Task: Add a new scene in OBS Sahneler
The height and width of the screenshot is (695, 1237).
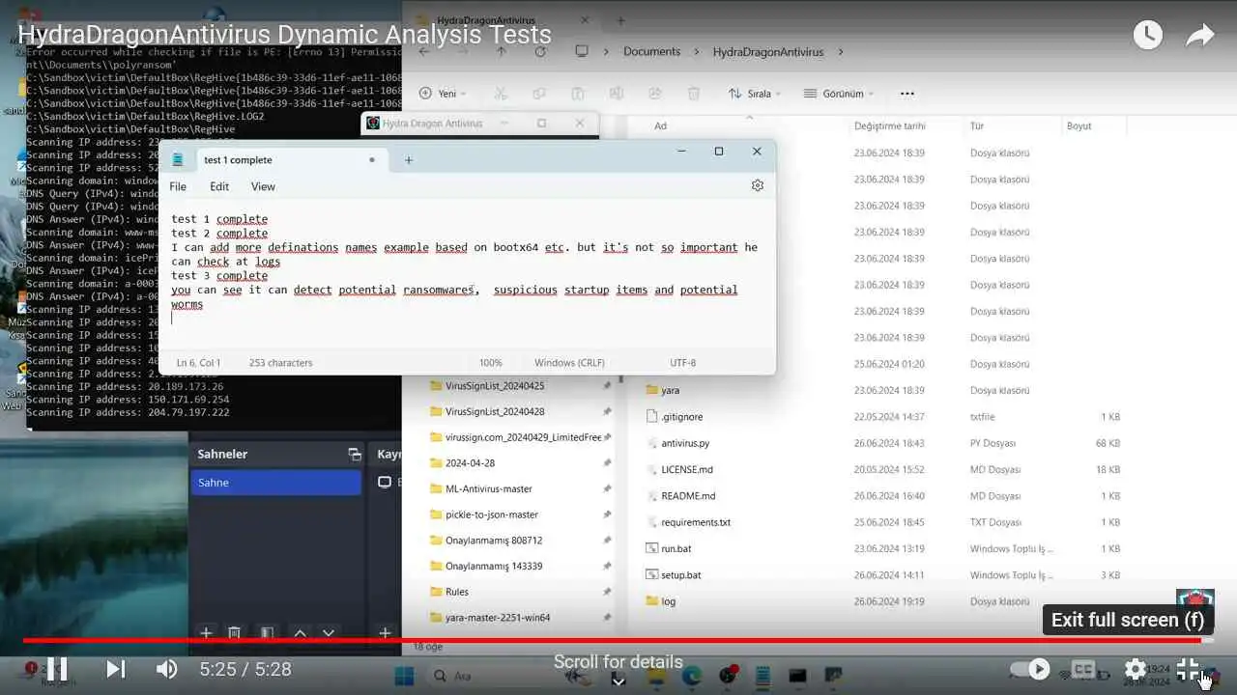Action: 206,633
